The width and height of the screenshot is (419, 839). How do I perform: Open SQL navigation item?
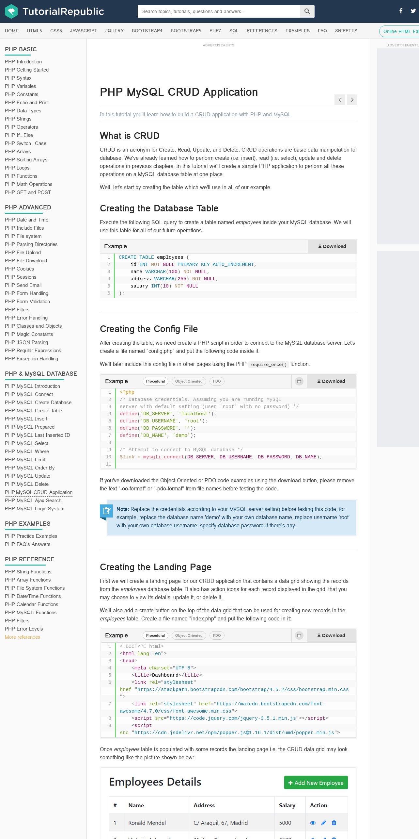point(234,31)
